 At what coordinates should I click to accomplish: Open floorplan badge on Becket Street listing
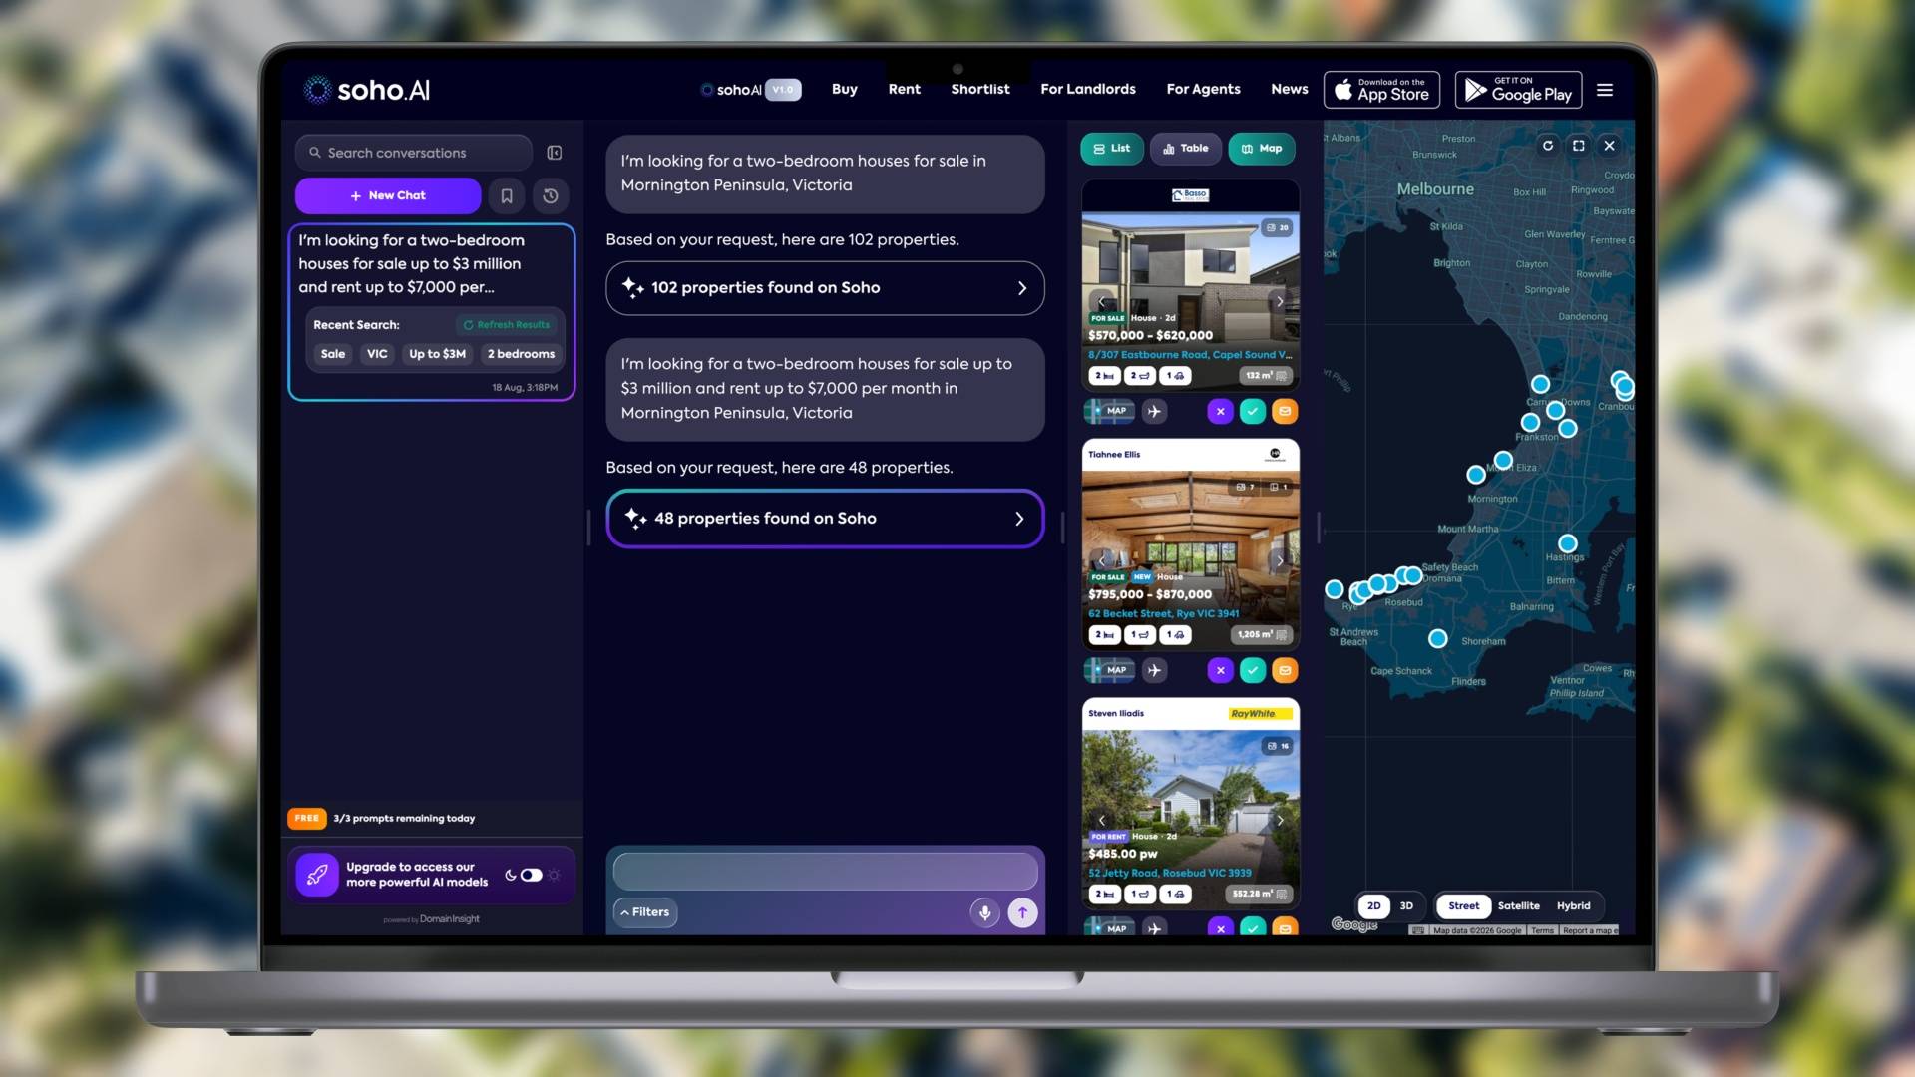(x=1279, y=487)
